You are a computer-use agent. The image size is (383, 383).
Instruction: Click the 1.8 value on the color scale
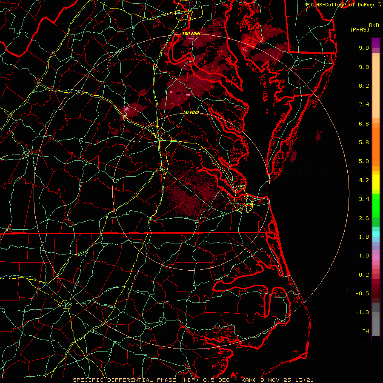[x=364, y=237]
